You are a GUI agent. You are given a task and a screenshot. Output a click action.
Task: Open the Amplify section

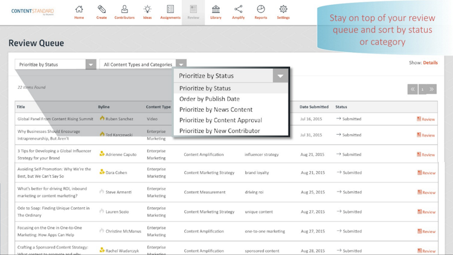(239, 13)
